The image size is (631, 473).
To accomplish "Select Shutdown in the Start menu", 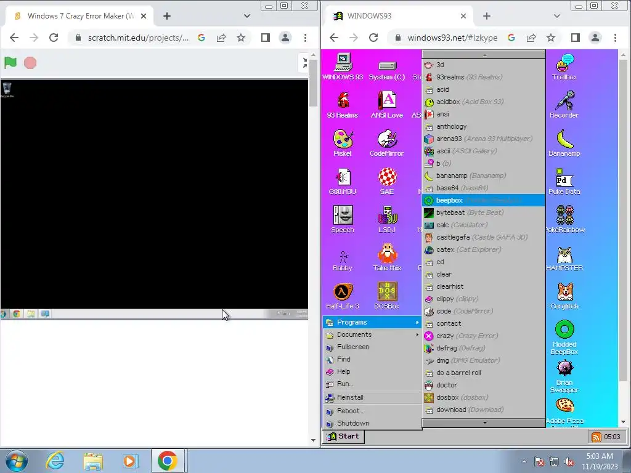I will 372,423.
